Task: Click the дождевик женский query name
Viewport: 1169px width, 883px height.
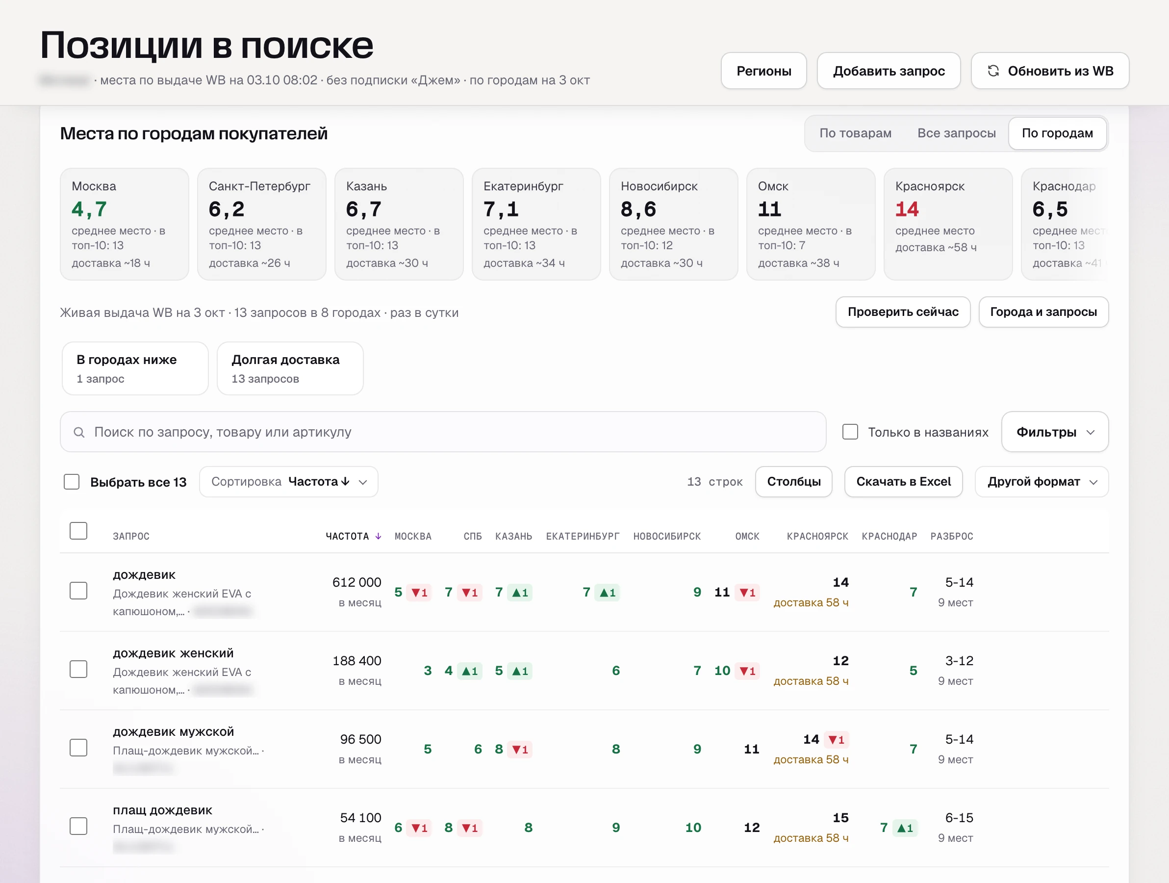Action: click(x=174, y=653)
